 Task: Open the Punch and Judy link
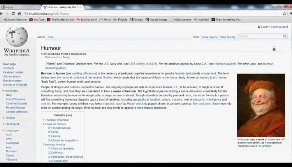tap(137, 103)
